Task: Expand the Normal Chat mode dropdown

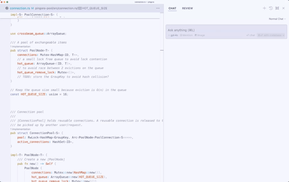Action: click(x=277, y=19)
